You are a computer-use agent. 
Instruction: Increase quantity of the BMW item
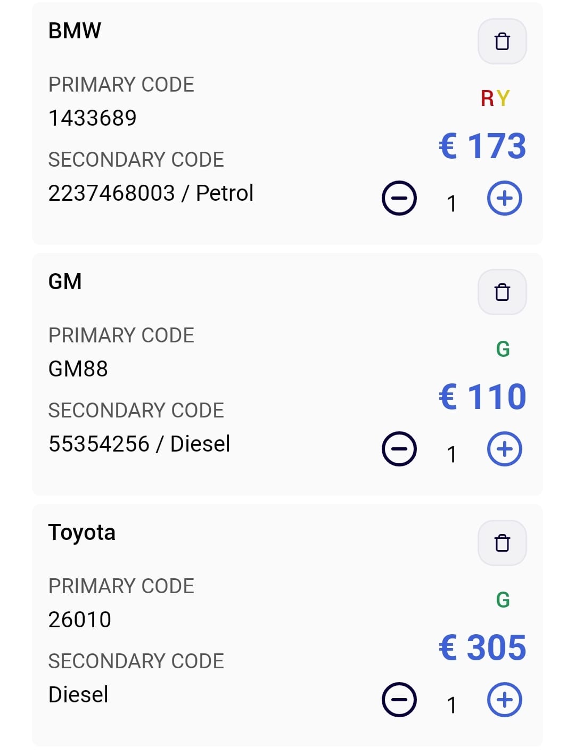tap(505, 199)
